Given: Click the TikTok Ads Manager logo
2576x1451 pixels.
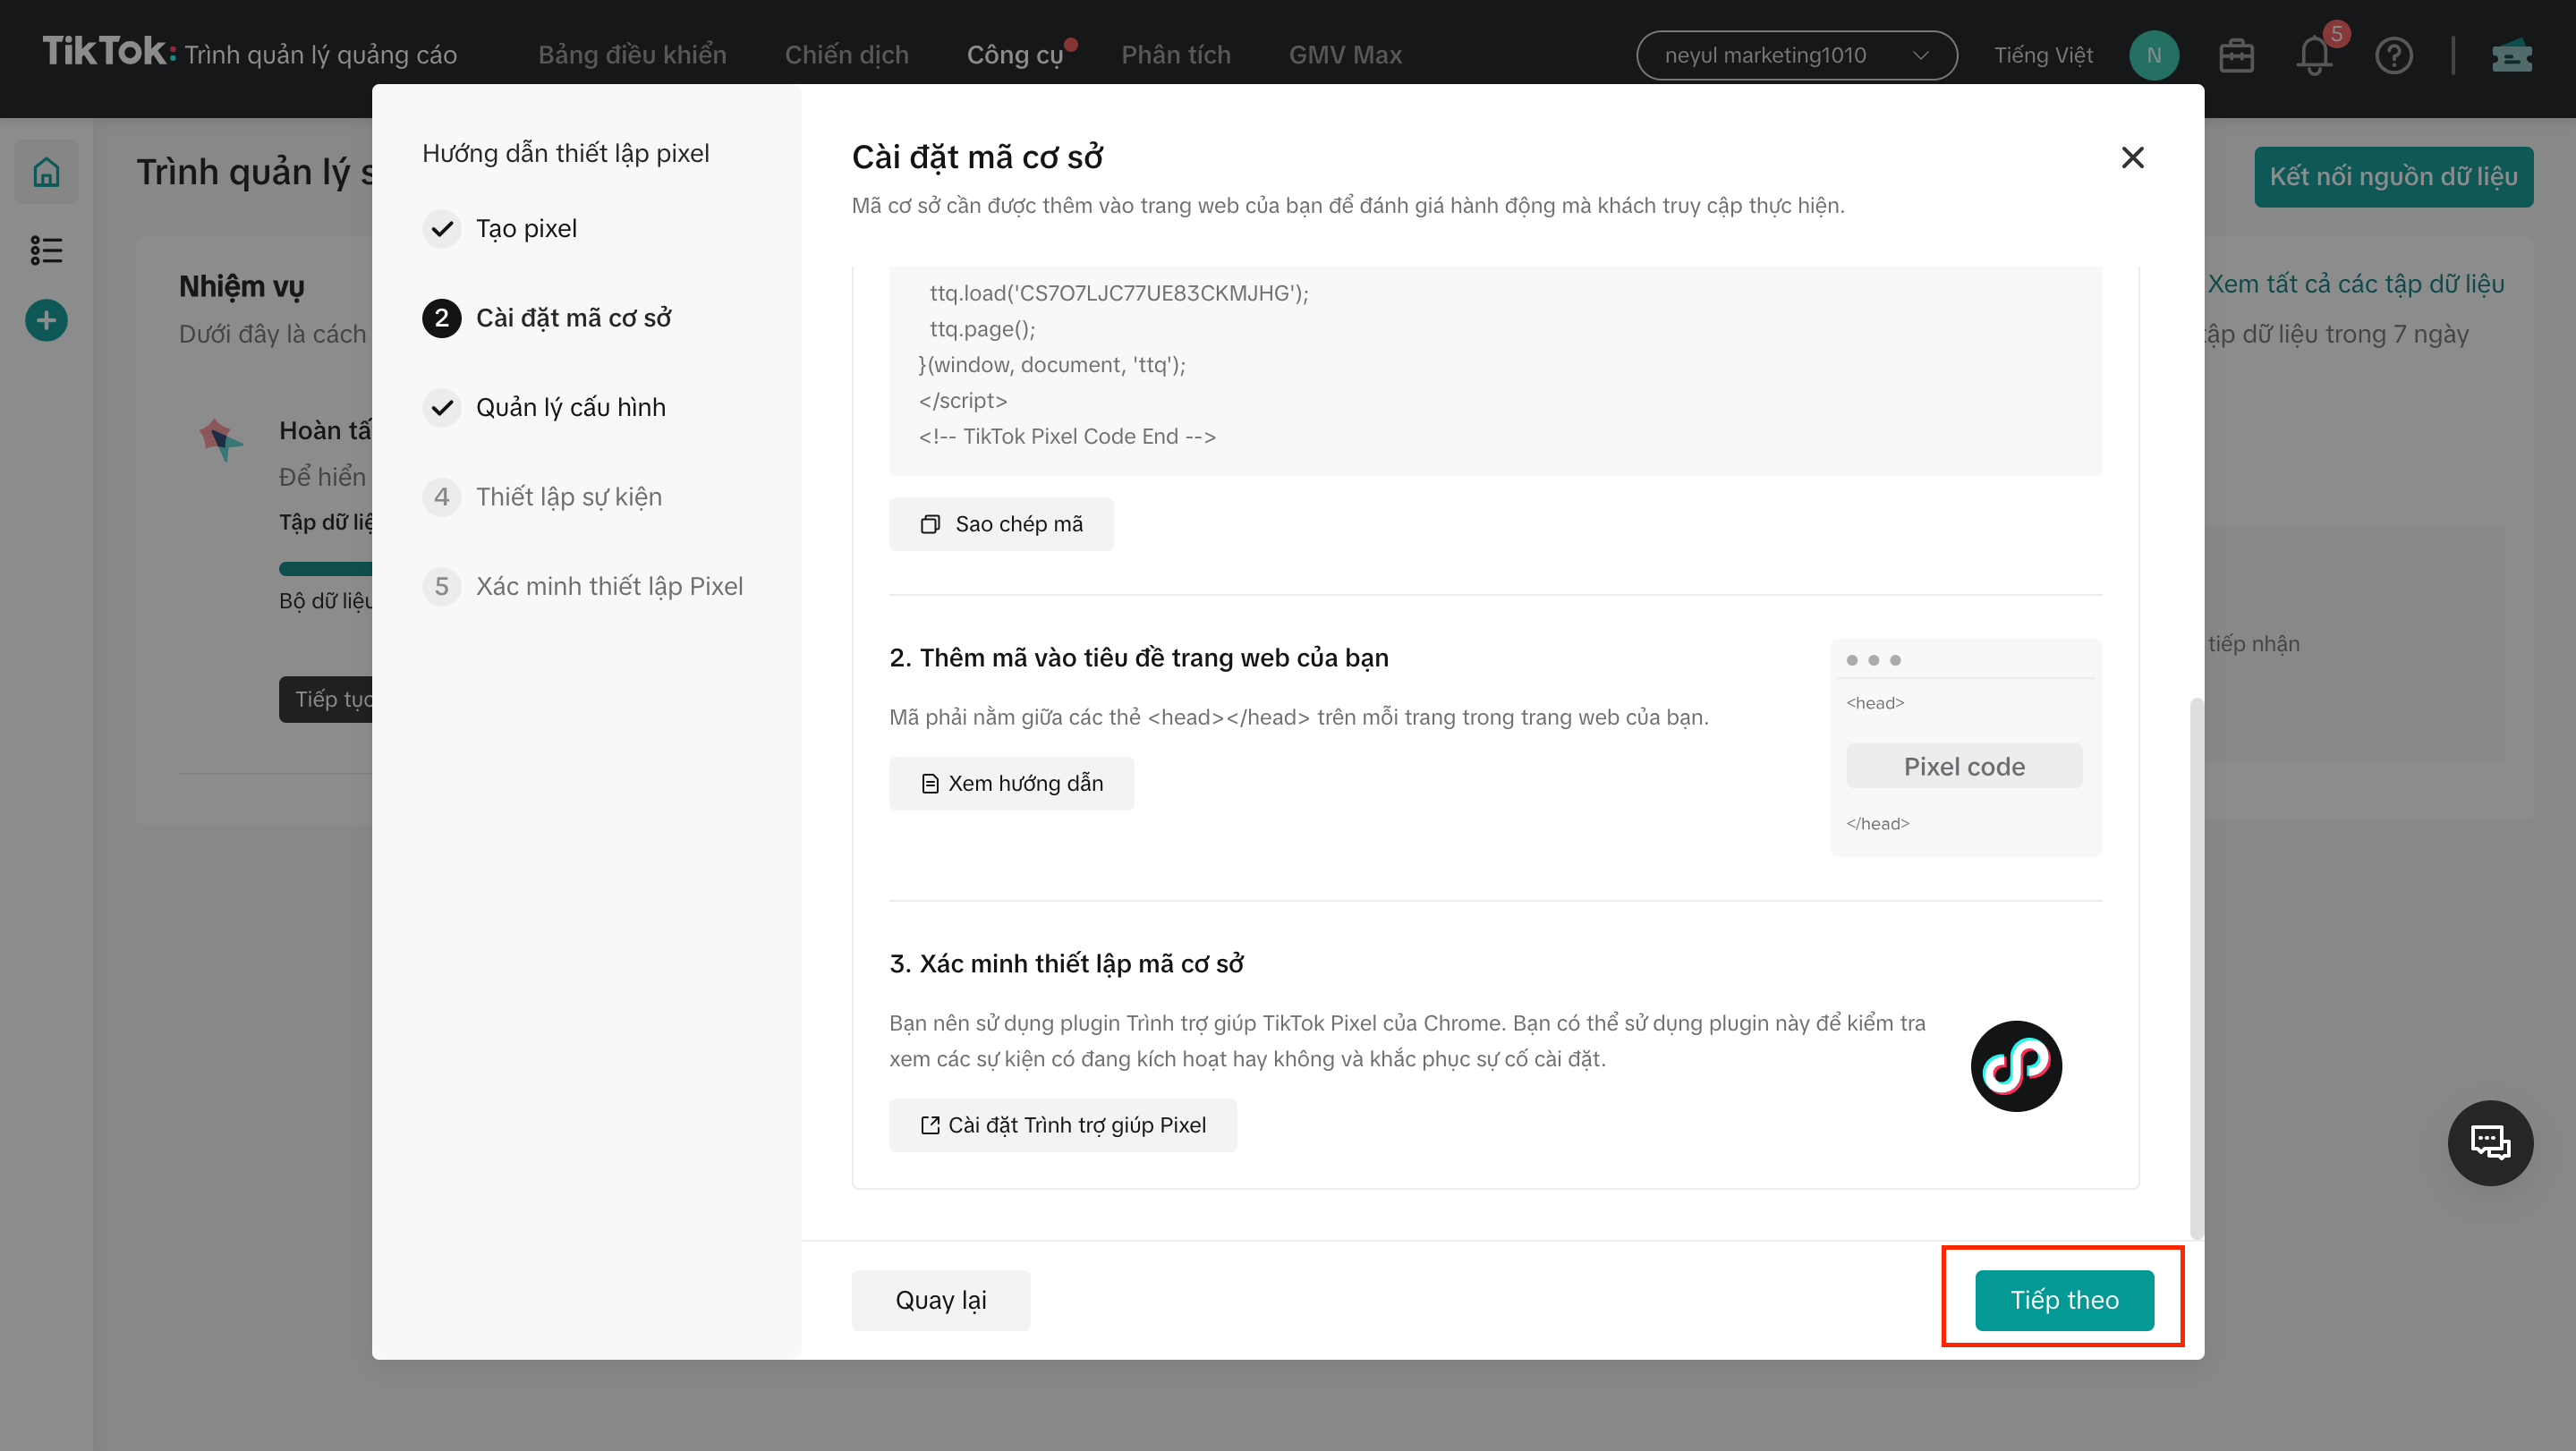Looking at the screenshot, I should point(249,53).
